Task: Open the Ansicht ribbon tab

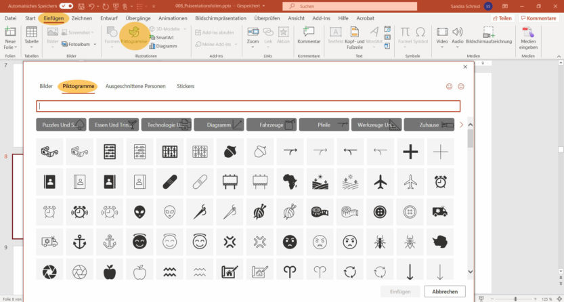Action: pos(296,18)
